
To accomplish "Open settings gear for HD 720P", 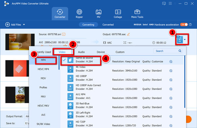I will point(171,125).
